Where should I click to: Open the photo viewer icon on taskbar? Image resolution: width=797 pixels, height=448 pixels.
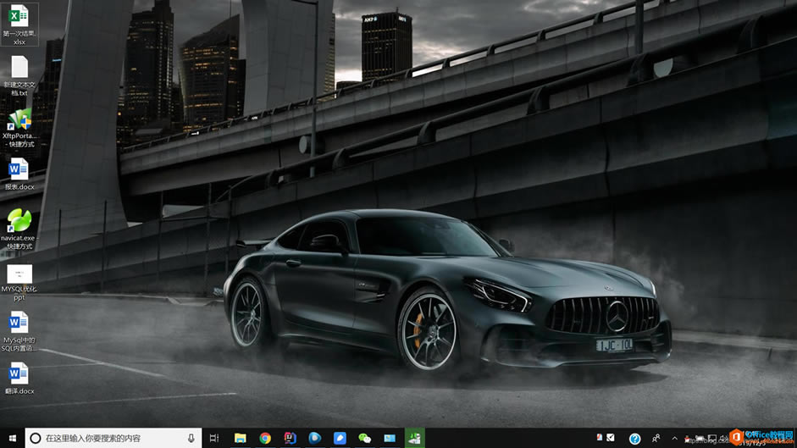pyautogui.click(x=390, y=438)
